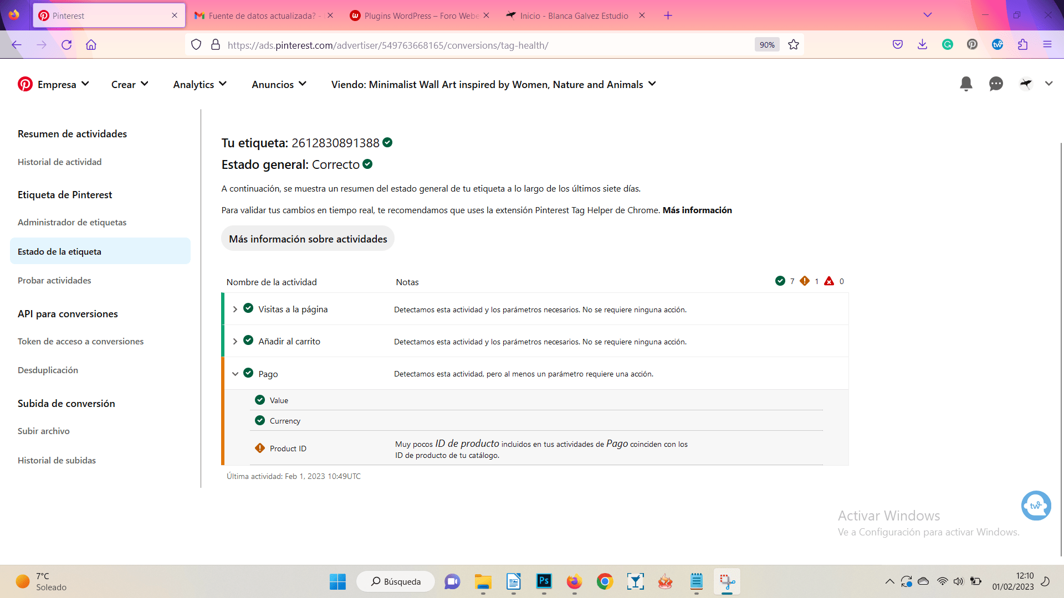Open the weather widget showing 7°C

click(42, 581)
